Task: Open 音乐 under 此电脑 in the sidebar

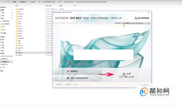Action: [3, 51]
